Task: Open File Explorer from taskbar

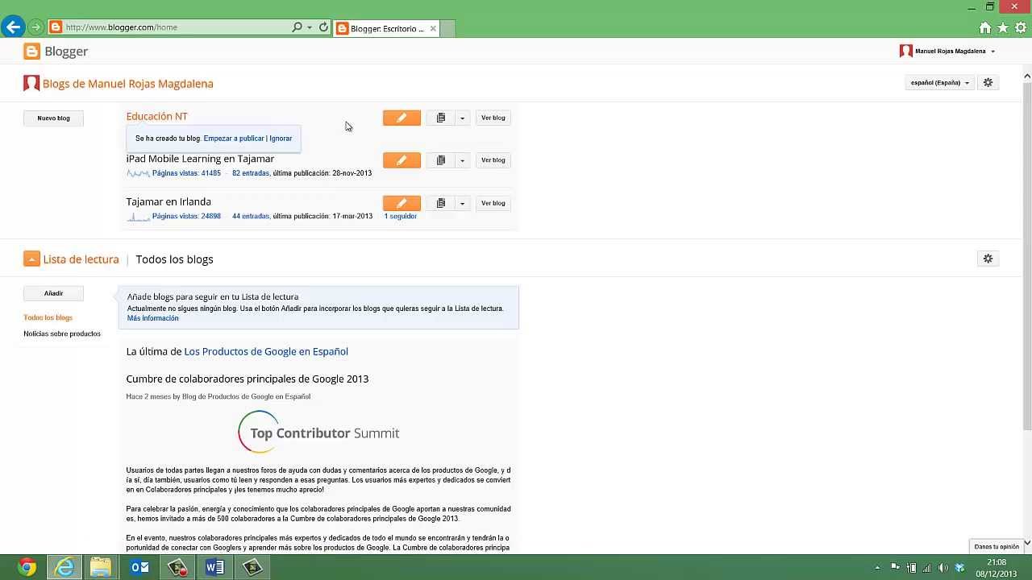Action: coord(101,568)
